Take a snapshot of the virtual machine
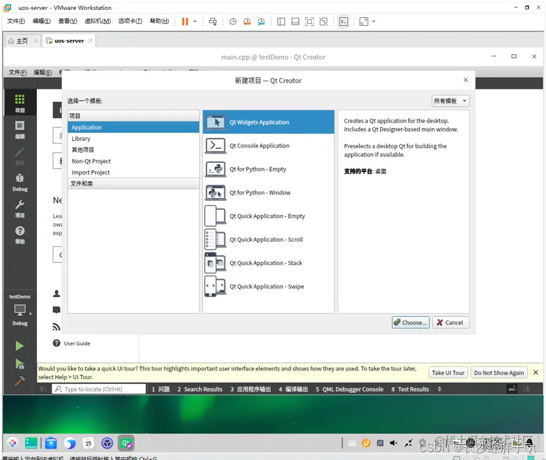Screen dimensions: 546x460 233,21
